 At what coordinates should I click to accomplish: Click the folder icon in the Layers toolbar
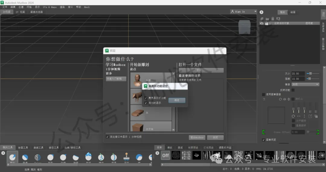pyautogui.click(x=267, y=19)
